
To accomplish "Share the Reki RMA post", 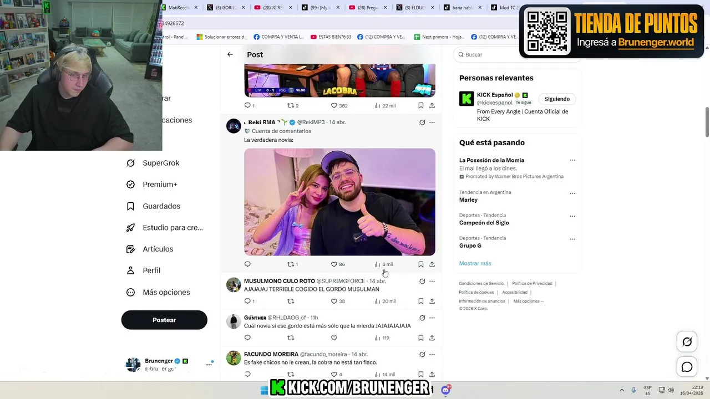I will coord(432,264).
